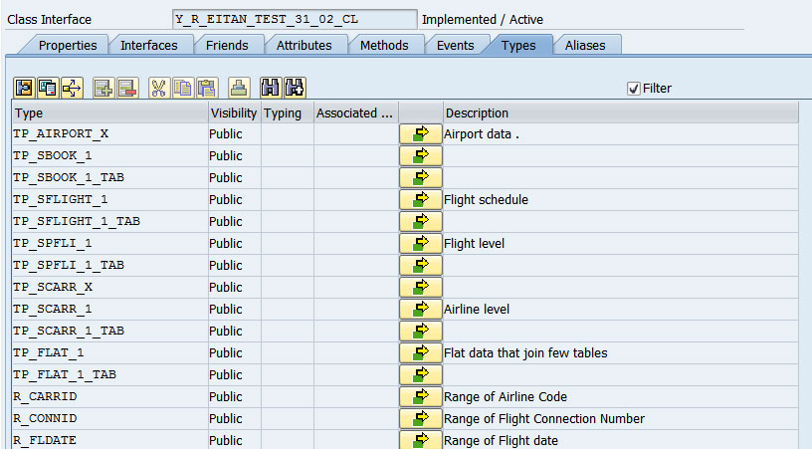The image size is (812, 449).
Task: Click the branching arrows toolbar icon
Action: (x=72, y=88)
